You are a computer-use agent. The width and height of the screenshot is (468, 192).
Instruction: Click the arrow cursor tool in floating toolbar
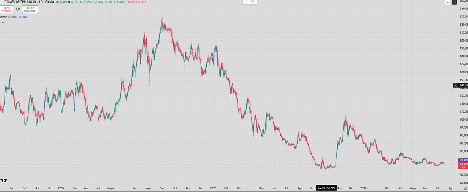252,1
